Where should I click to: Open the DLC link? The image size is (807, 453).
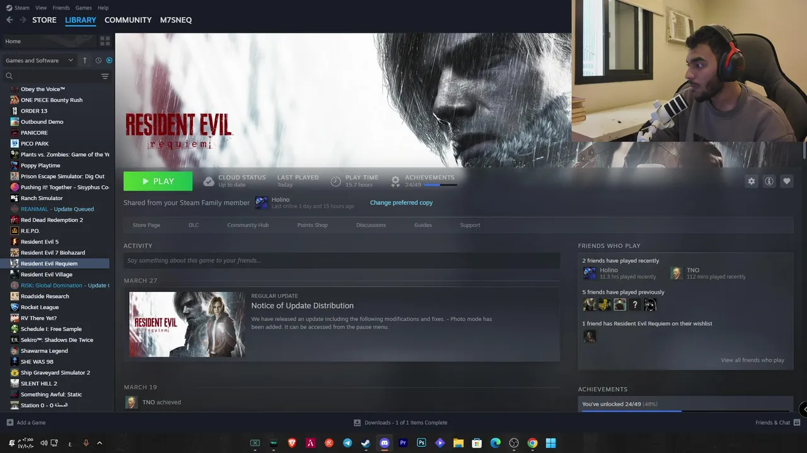[x=194, y=225]
